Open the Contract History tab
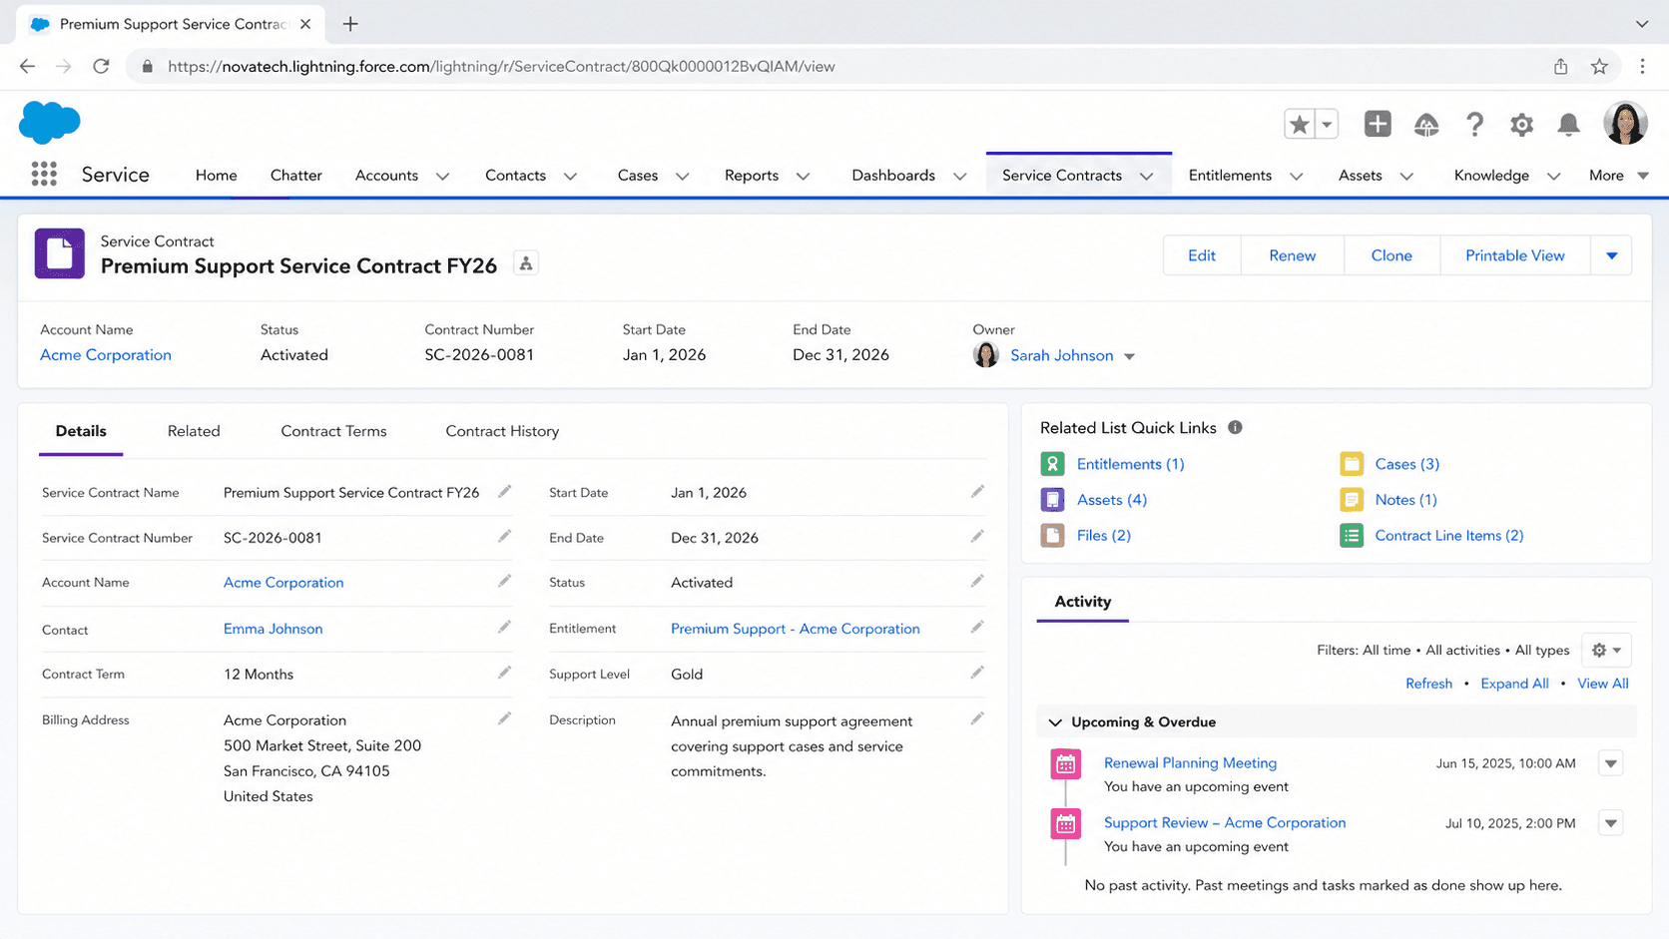 click(x=502, y=431)
